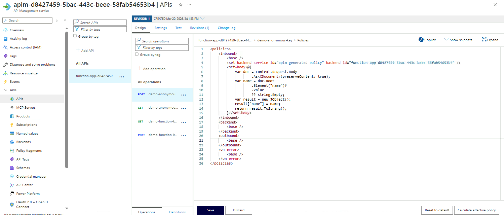Open the Backends sidebar item
This screenshot has height=215, width=504.
[x=23, y=142]
